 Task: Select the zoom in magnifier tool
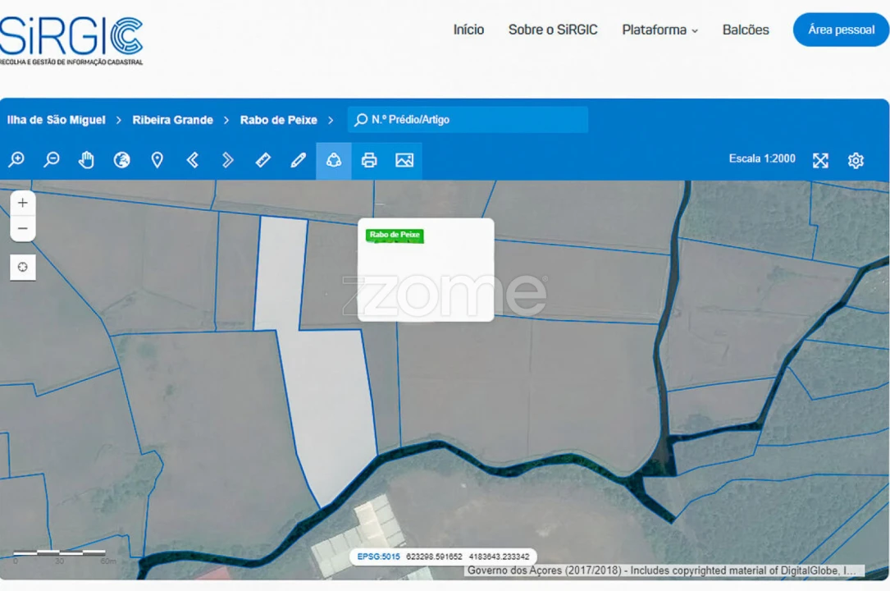pos(16,160)
